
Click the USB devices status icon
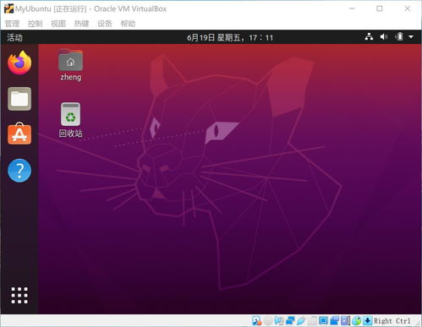tap(301, 321)
